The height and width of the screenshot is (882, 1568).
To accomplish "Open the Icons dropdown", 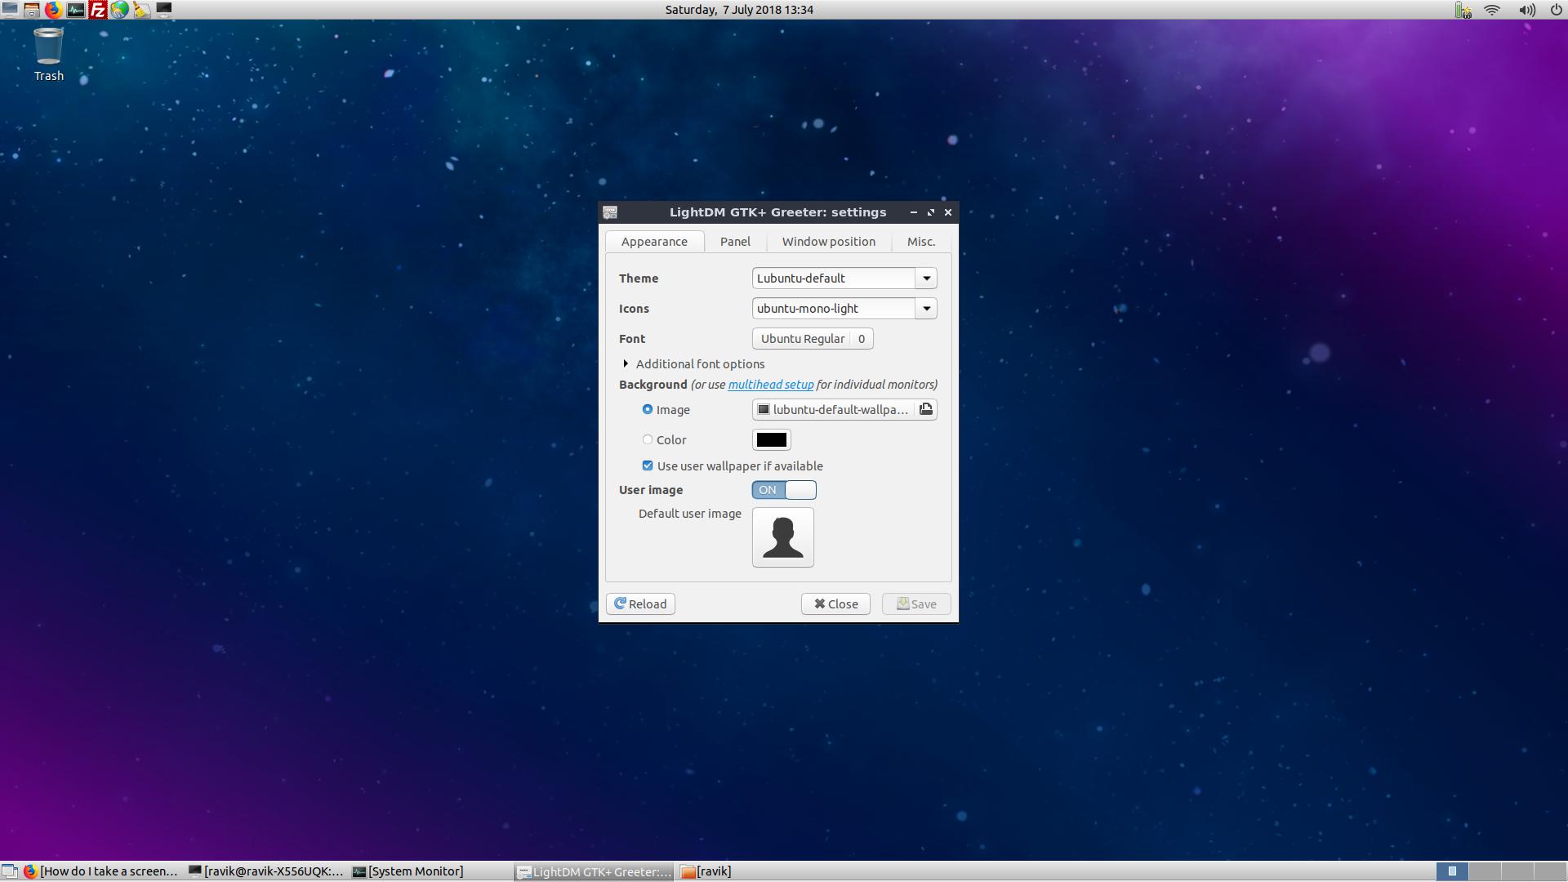I will coord(926,309).
